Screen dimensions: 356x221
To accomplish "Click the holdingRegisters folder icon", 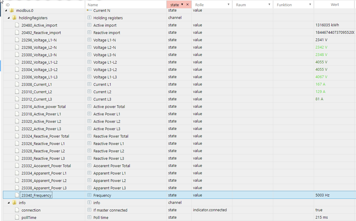I will coord(14,18).
